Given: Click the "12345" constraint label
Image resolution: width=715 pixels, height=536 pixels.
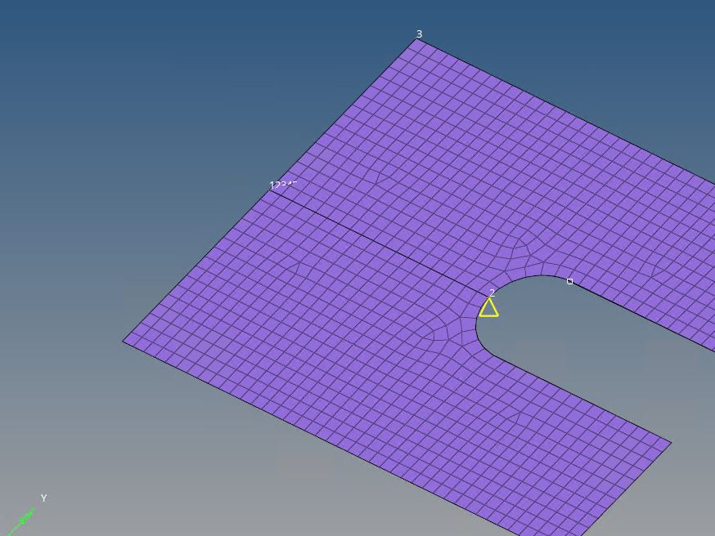Looking at the screenshot, I should tap(282, 185).
